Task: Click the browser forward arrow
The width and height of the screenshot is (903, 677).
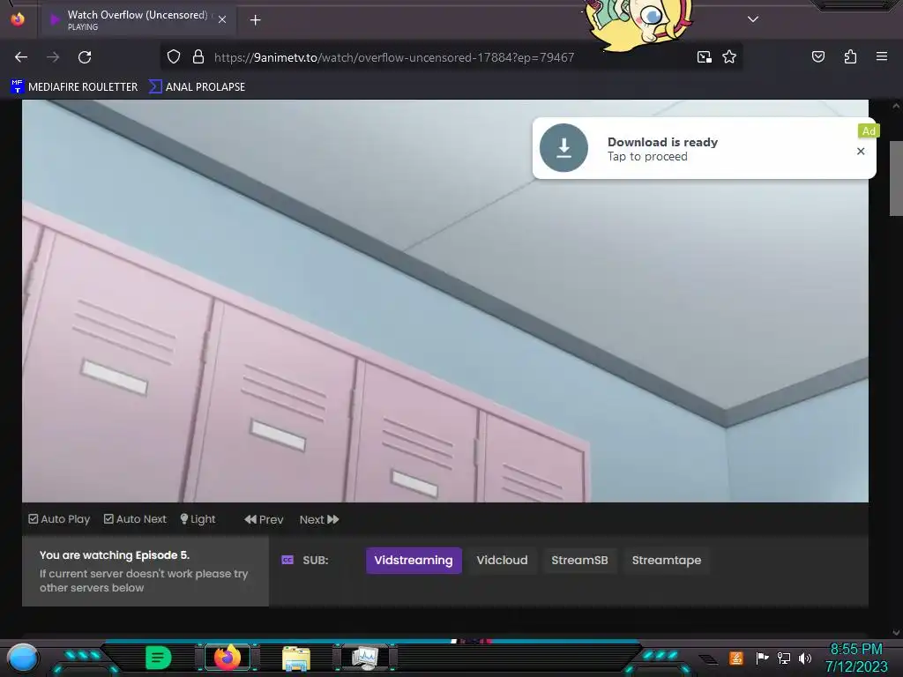Action: point(53,57)
